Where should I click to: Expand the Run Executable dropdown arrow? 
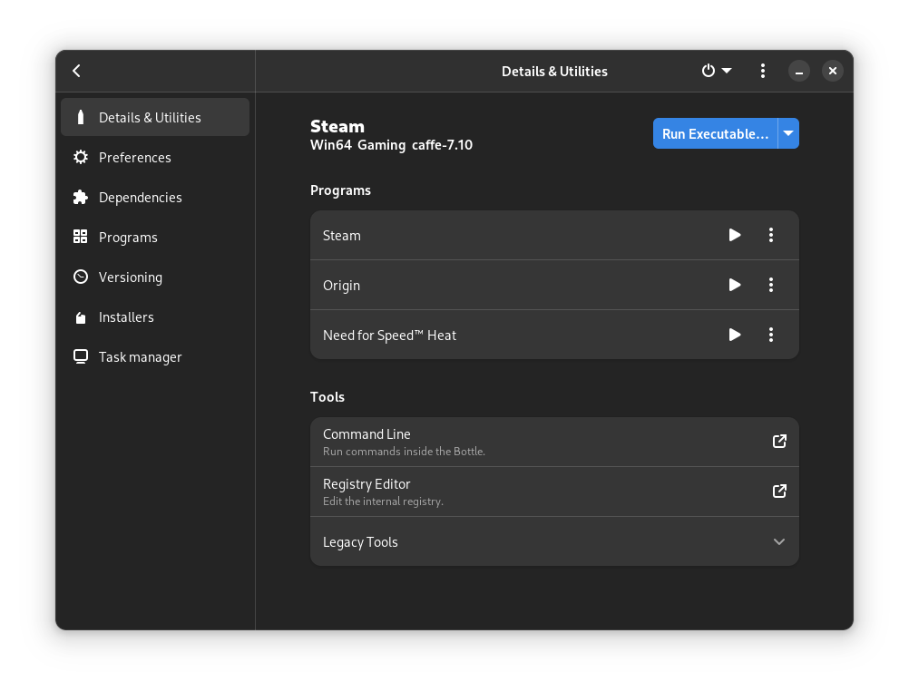[788, 133]
